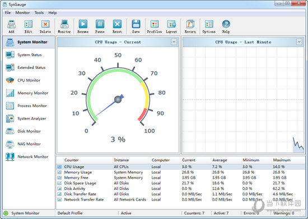
Task: Select System Monitor in the sidebar
Action: click(29, 42)
